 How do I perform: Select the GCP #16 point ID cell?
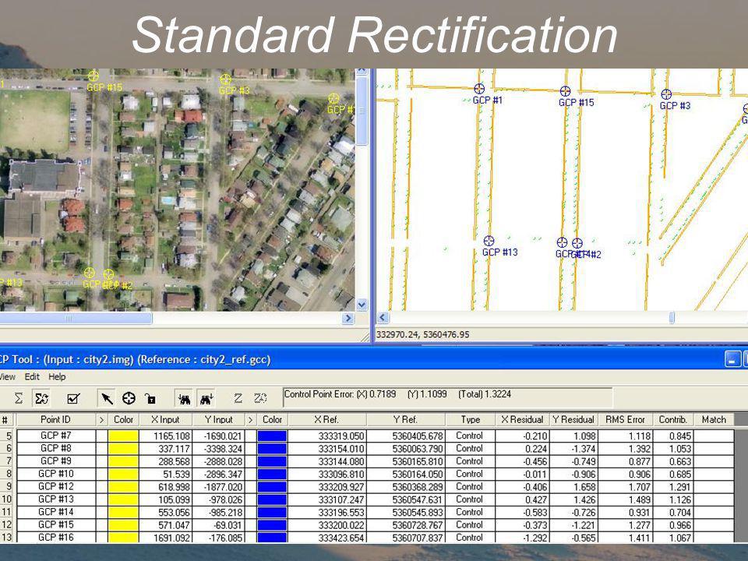click(x=56, y=537)
